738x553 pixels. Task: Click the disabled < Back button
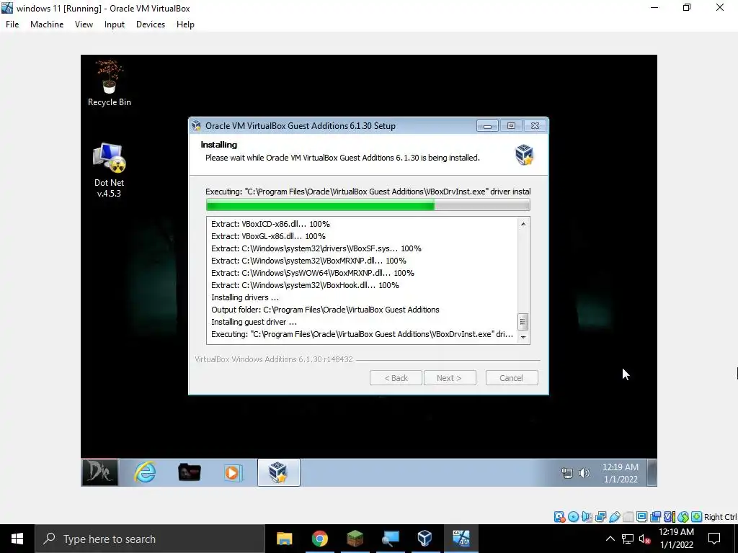pos(396,378)
